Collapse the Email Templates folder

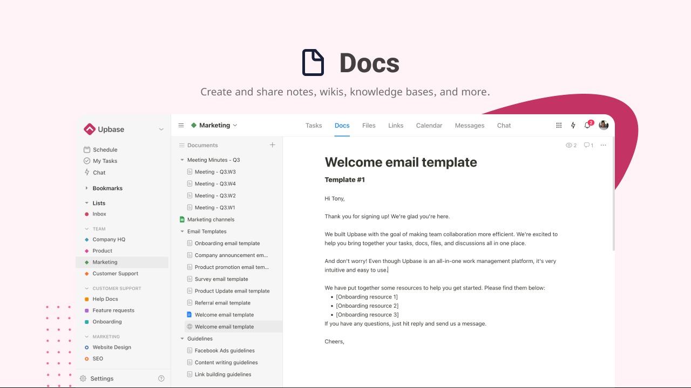pyautogui.click(x=182, y=231)
